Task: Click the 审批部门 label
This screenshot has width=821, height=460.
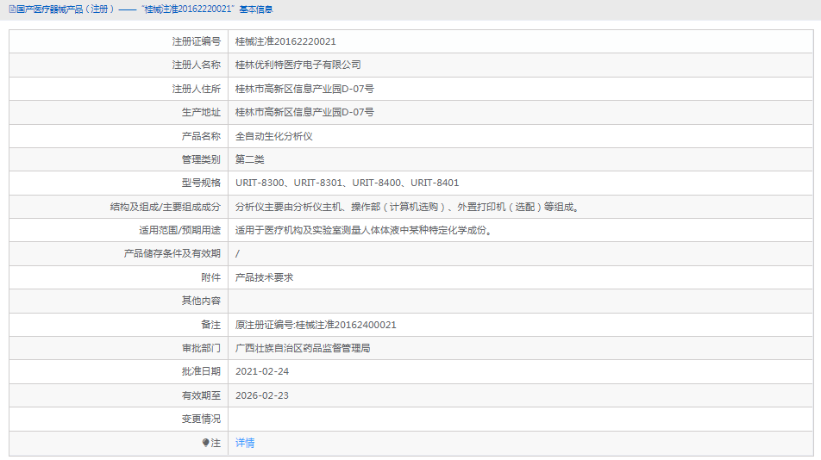Action: 201,348
